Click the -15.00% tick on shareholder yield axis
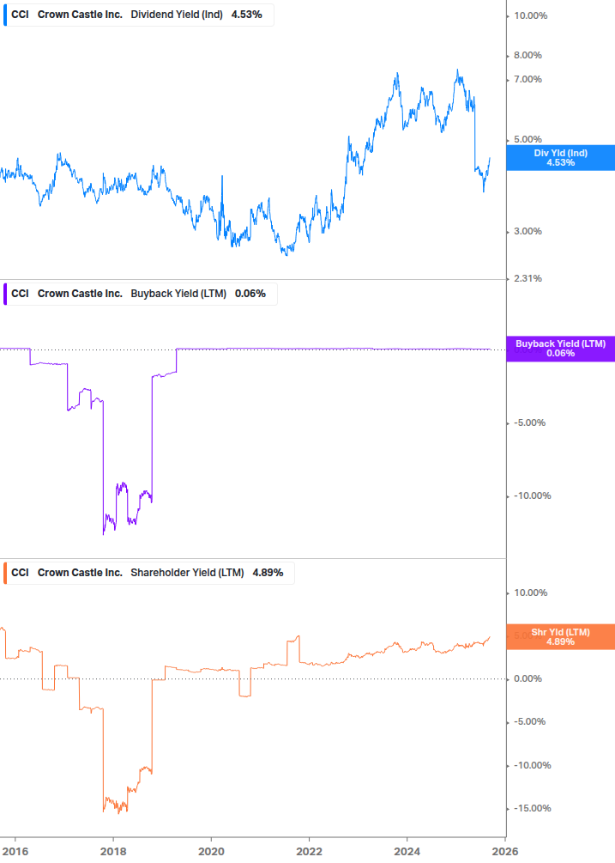 tap(532, 809)
